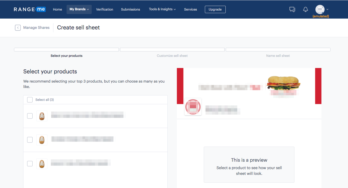348x188 pixels.
Task: Open the Submissions page
Action: click(130, 9)
